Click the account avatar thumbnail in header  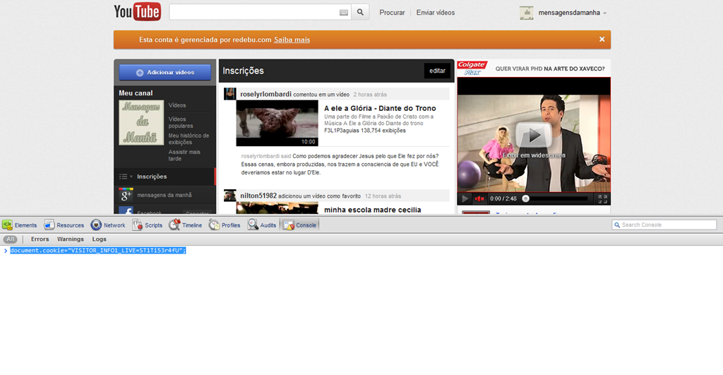[526, 13]
